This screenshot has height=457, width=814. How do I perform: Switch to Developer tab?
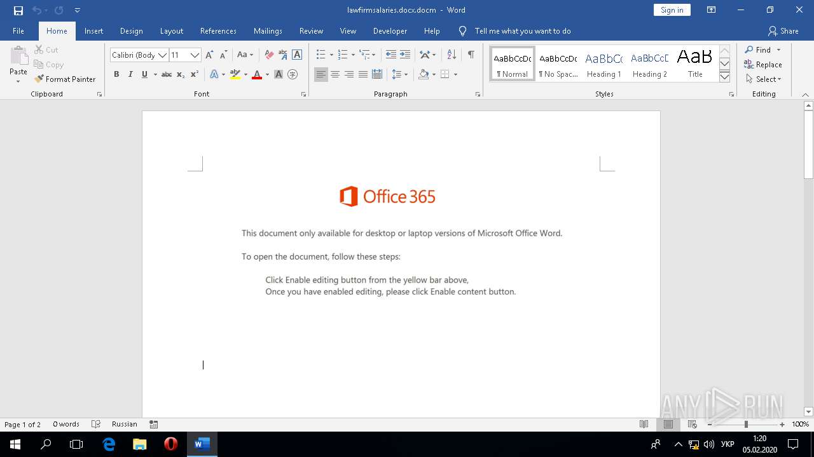(x=390, y=31)
